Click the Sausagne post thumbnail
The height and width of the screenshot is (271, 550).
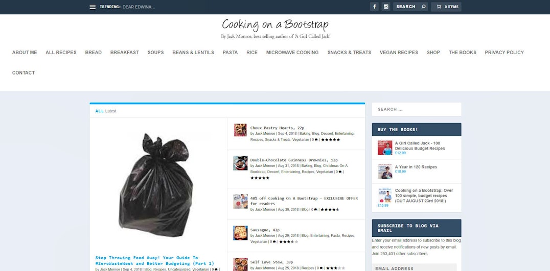click(x=240, y=233)
